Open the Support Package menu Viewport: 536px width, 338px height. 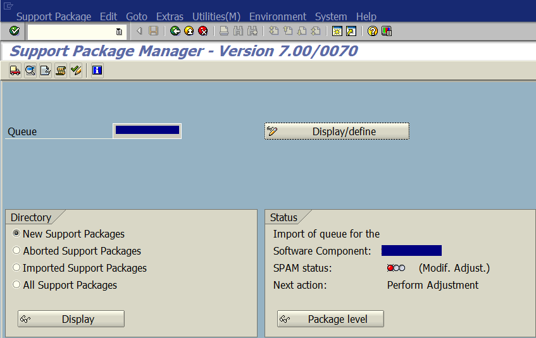pos(54,16)
